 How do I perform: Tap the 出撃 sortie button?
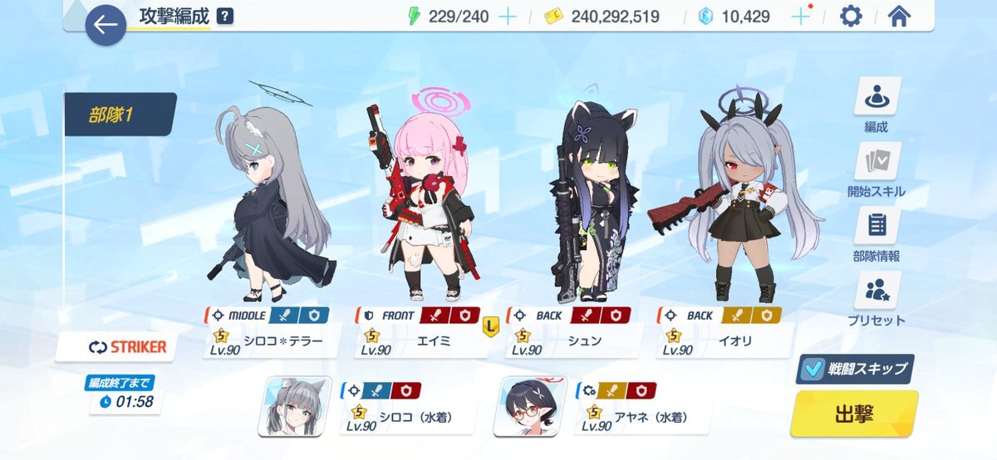click(854, 414)
